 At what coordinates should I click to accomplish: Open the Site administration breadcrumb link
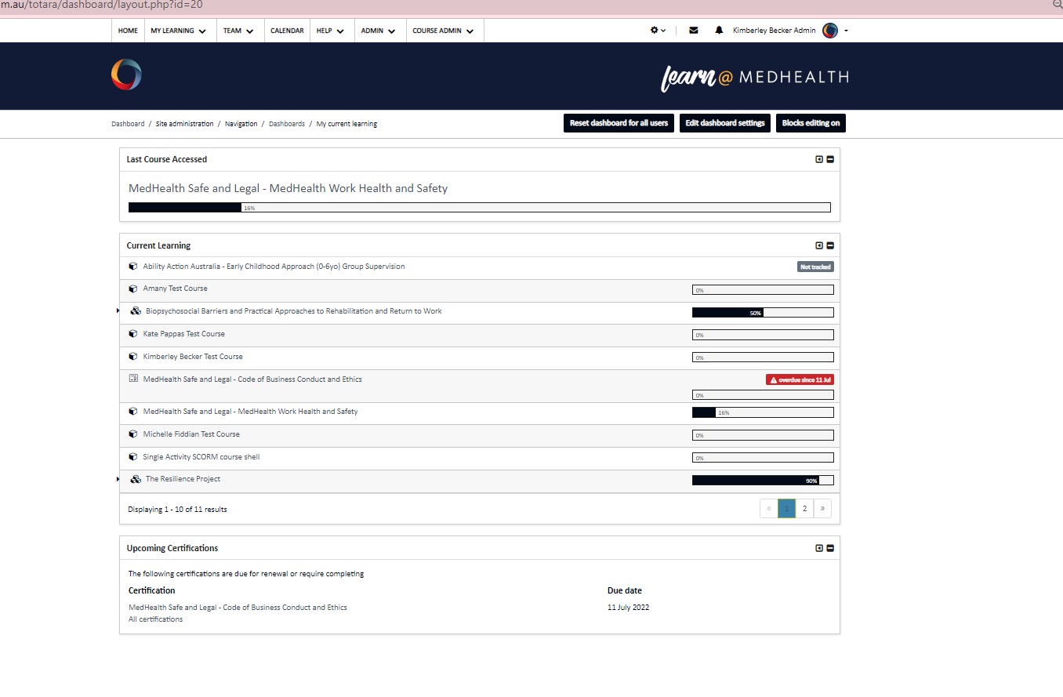pyautogui.click(x=183, y=123)
